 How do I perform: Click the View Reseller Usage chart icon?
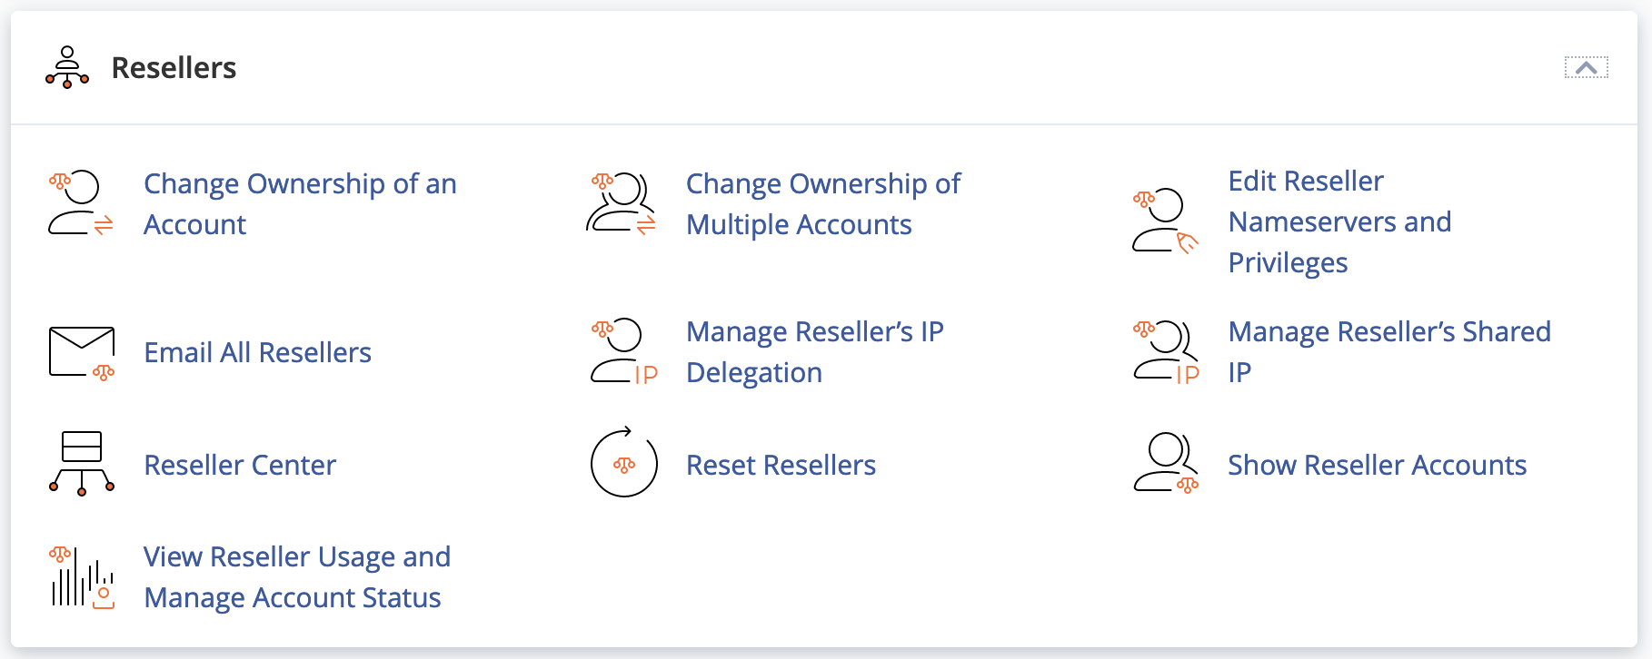coord(81,577)
